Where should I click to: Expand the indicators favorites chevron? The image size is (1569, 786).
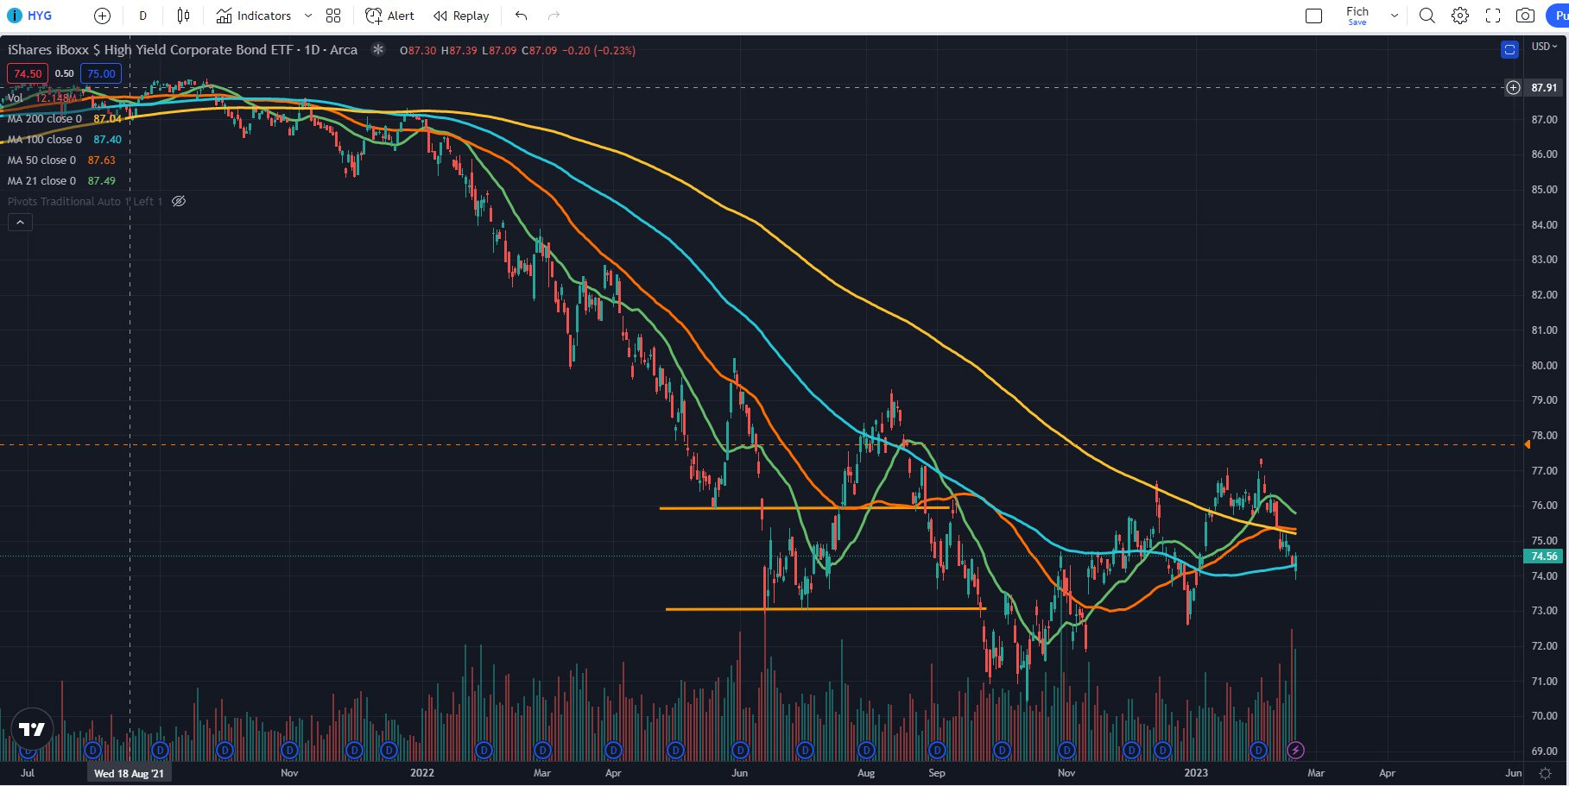pos(308,16)
